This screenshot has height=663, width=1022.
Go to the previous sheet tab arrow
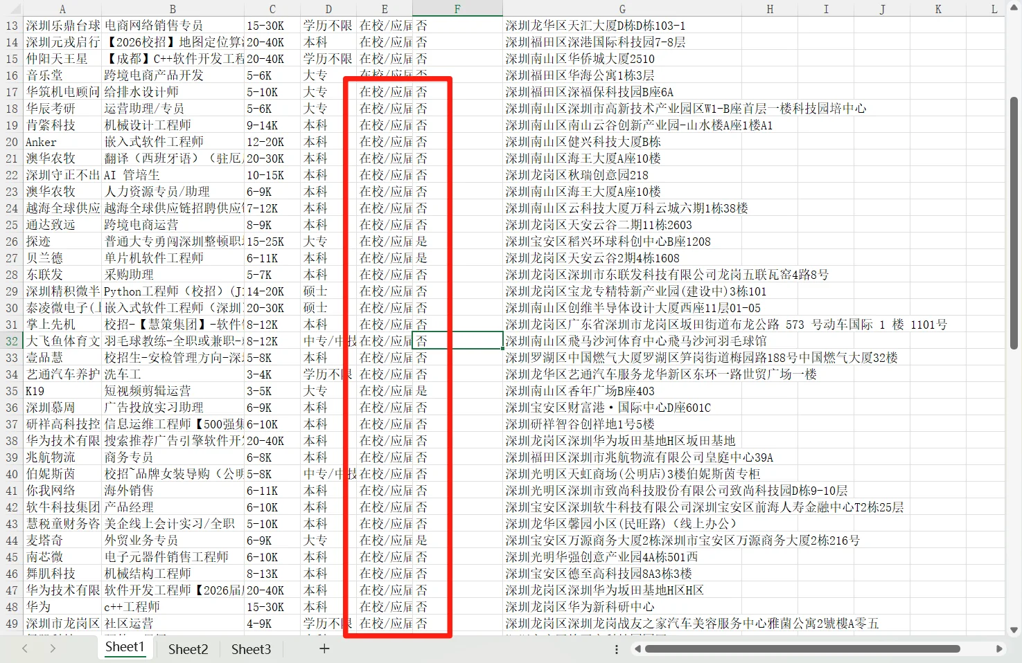point(25,648)
